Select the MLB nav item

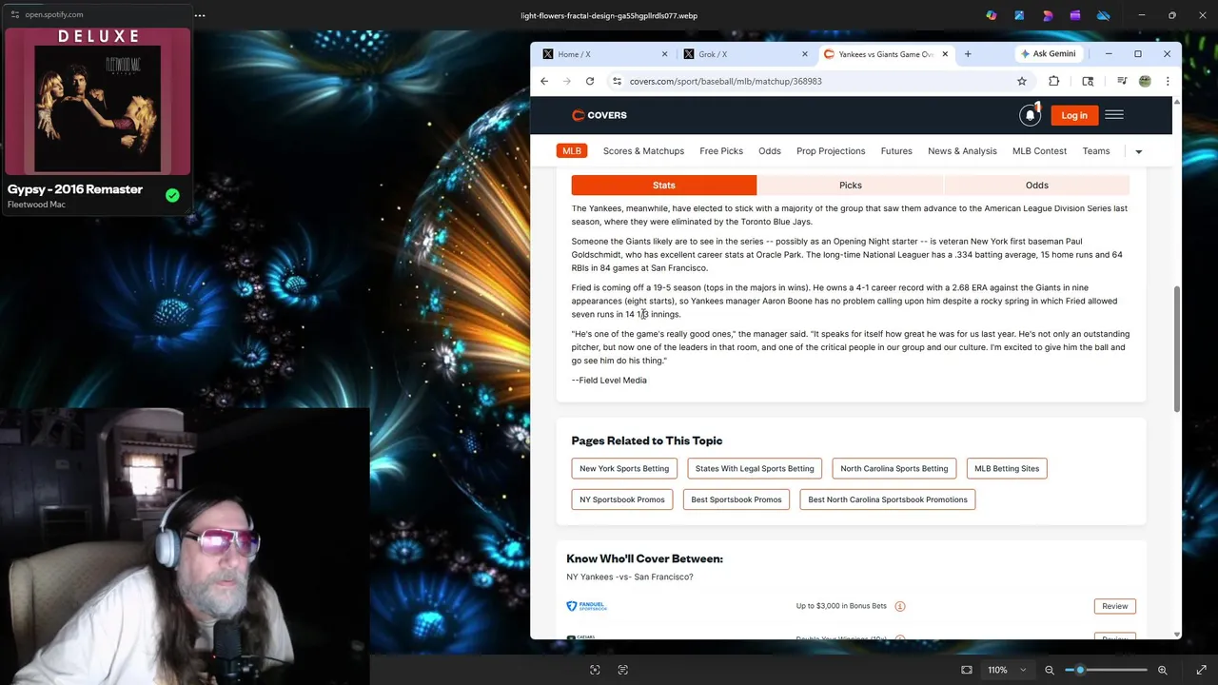[x=572, y=151]
